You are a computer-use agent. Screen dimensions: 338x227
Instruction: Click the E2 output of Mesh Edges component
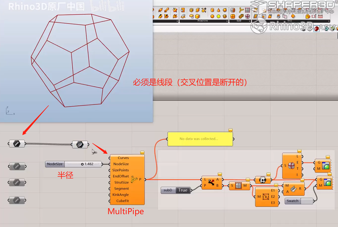(x=273, y=197)
